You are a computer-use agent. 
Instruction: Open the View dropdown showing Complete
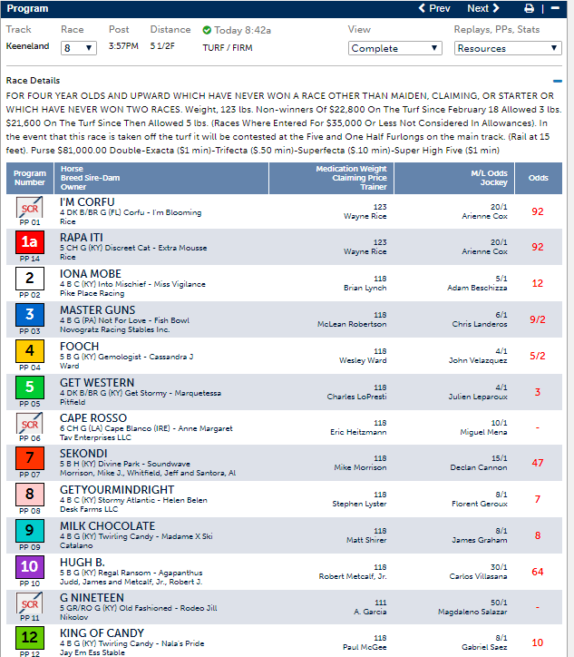[394, 48]
